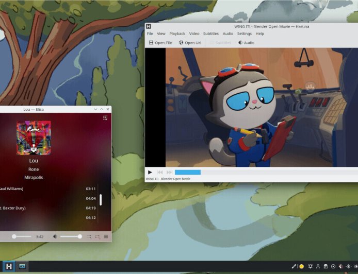Open the Elisa hamburger menu
Image resolution: width=358 pixels, height=274 pixels.
coord(106,236)
